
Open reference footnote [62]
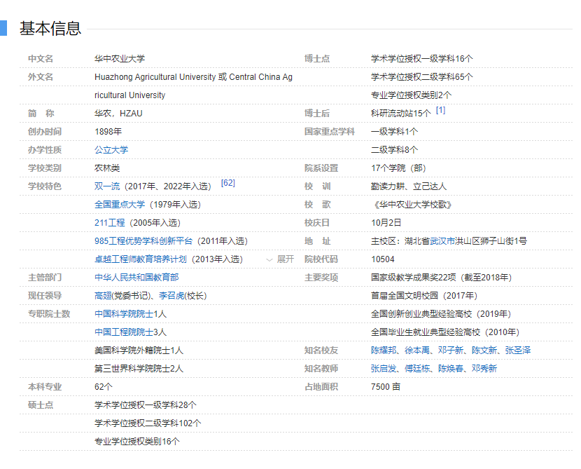227,183
